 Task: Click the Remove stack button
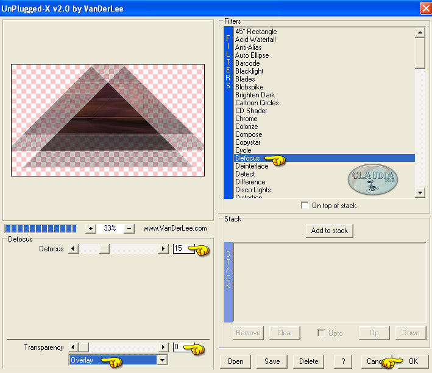pyautogui.click(x=248, y=333)
